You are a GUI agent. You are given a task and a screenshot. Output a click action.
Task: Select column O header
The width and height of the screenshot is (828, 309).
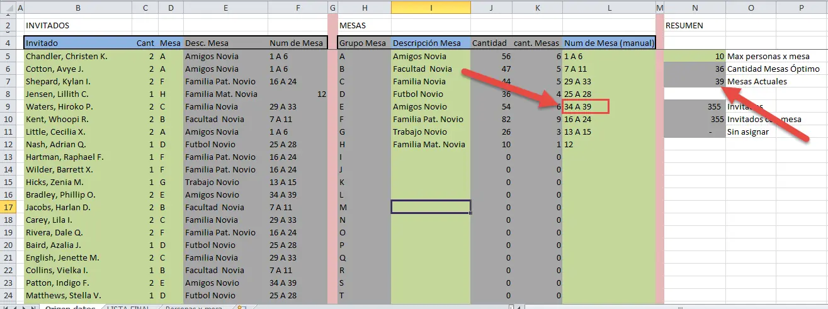pyautogui.click(x=751, y=8)
